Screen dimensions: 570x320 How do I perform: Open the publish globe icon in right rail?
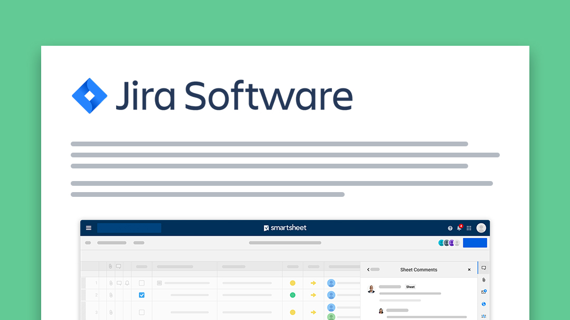[484, 304]
